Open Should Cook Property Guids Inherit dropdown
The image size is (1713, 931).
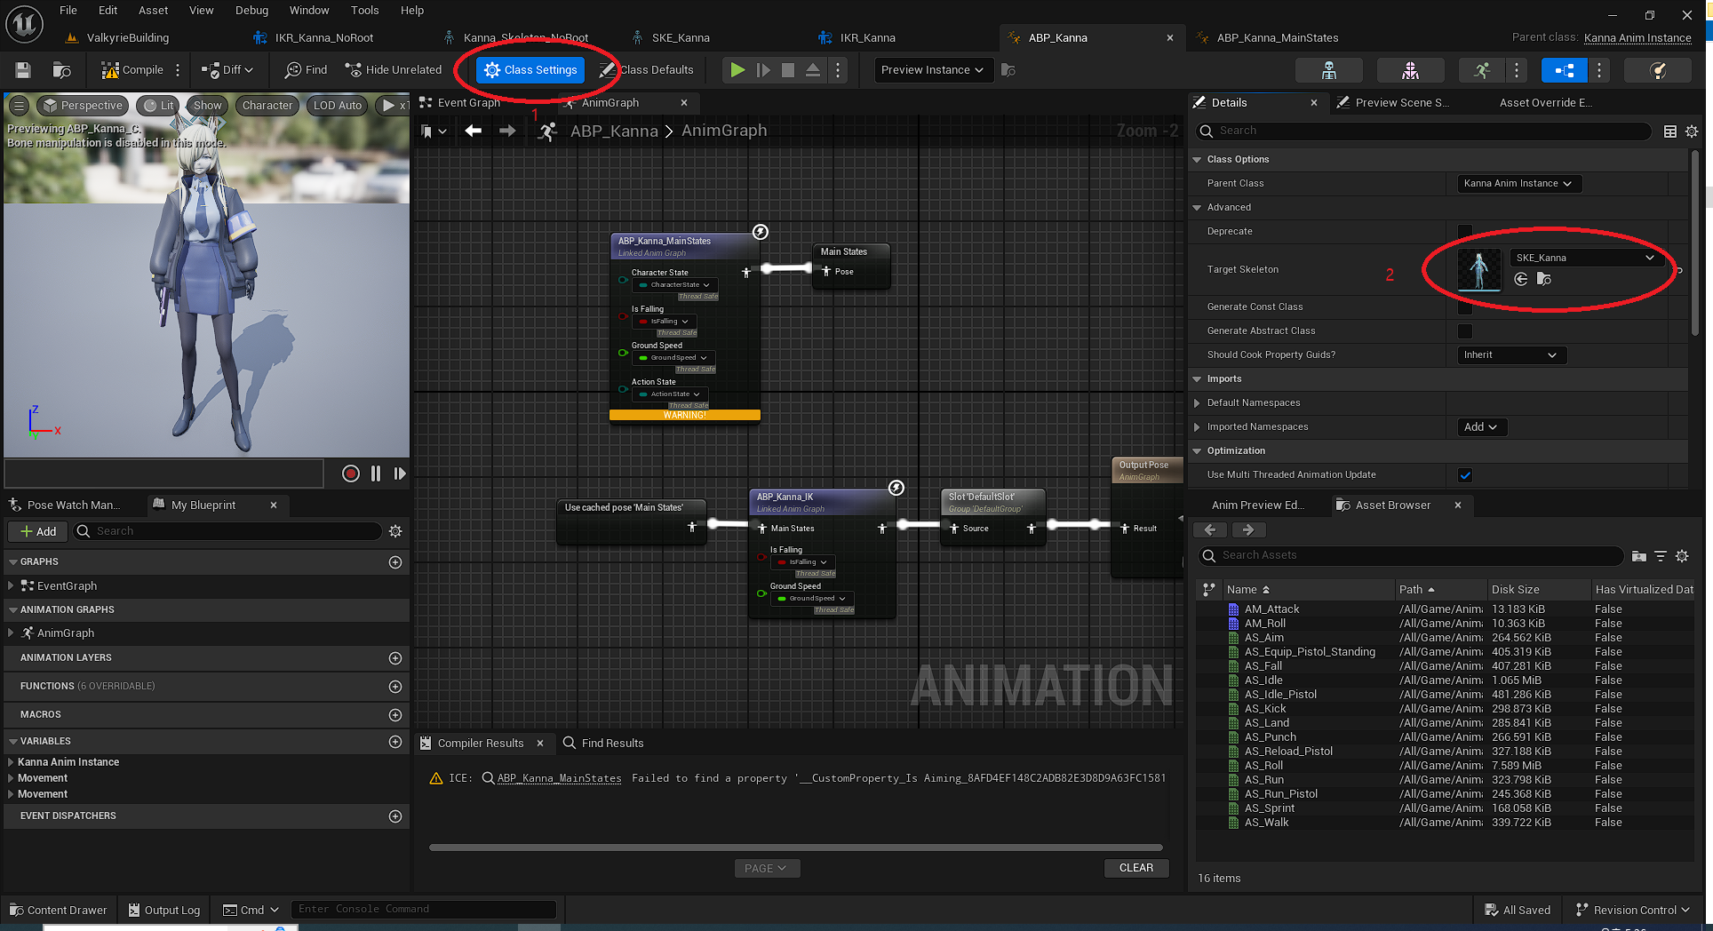(1511, 355)
